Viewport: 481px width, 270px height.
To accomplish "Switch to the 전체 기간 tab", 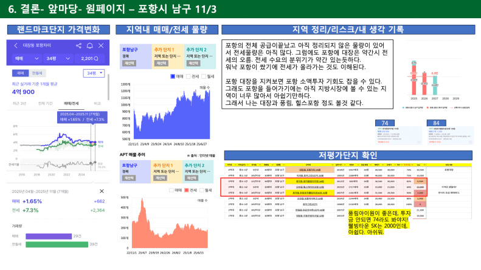I will click(x=45, y=104).
